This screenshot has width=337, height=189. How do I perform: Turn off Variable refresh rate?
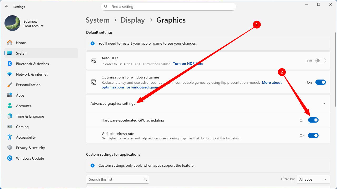[313, 135]
